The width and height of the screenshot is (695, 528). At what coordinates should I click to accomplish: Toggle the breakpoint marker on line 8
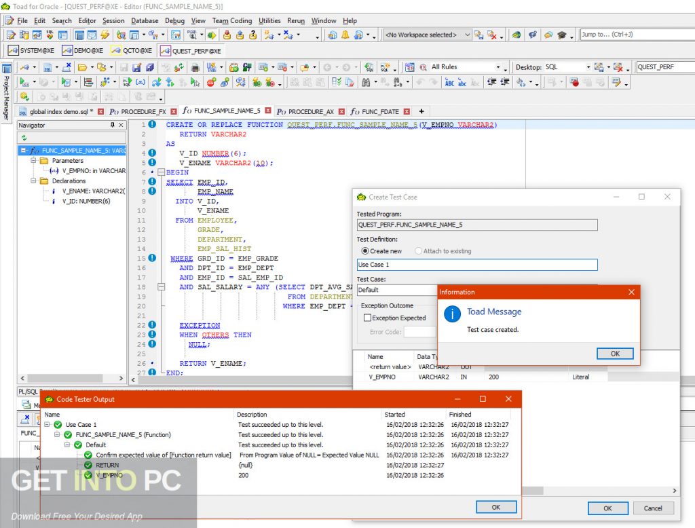tap(152, 191)
